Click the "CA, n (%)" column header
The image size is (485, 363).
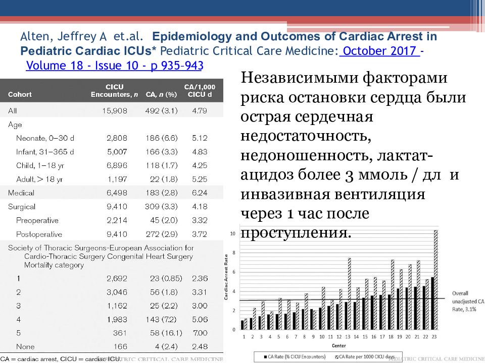[x=161, y=94]
